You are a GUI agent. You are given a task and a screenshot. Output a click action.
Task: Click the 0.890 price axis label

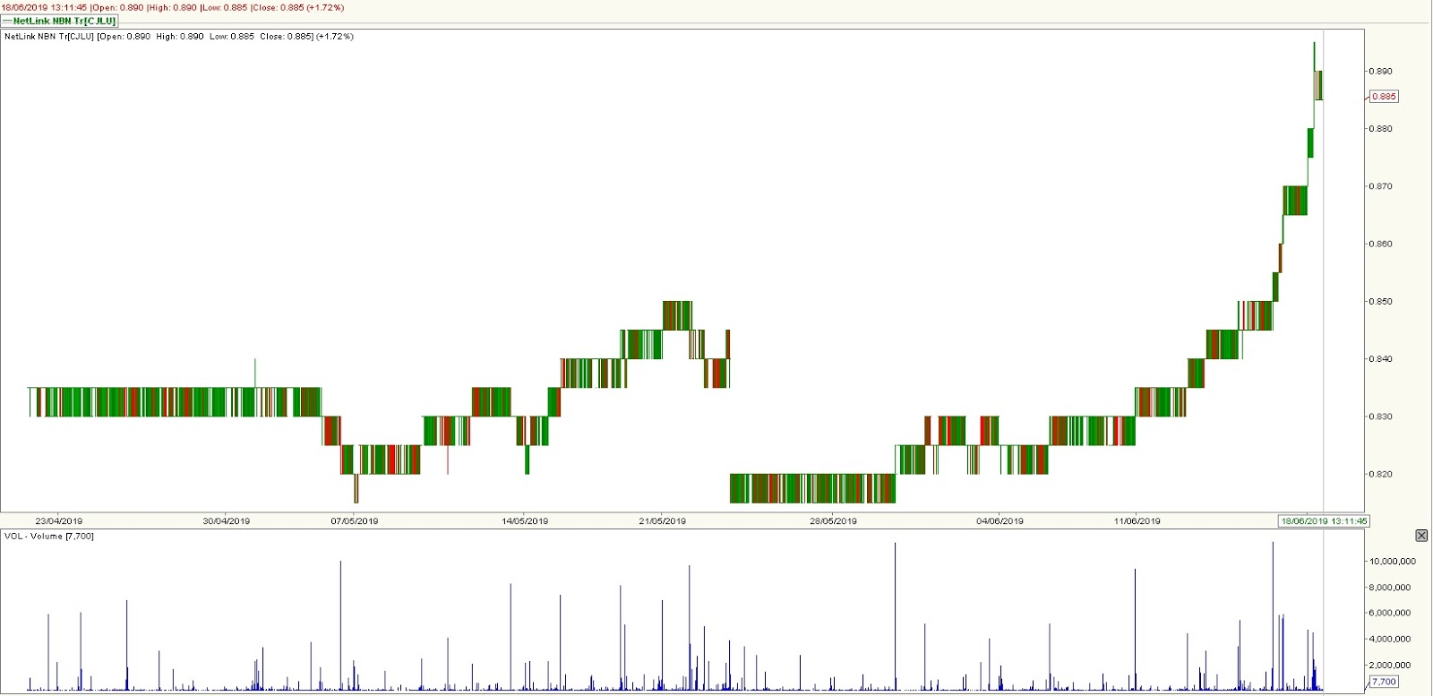coord(1380,71)
